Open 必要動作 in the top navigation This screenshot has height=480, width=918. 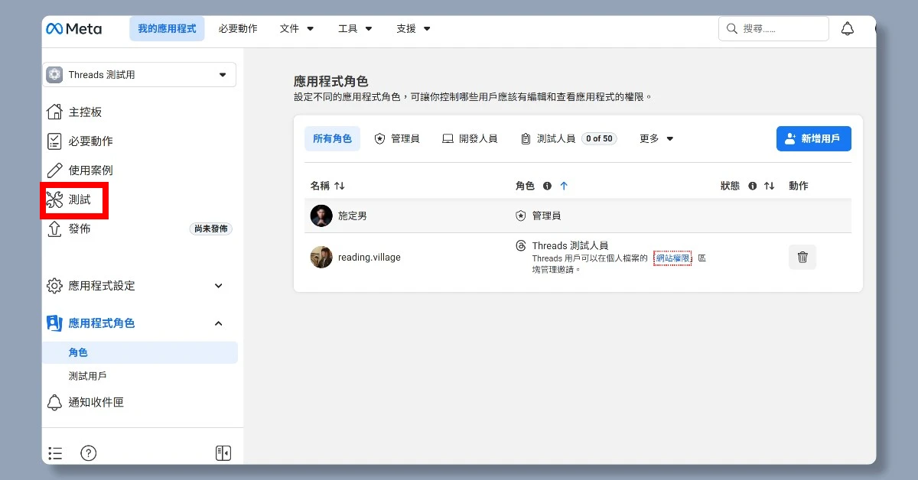click(238, 29)
